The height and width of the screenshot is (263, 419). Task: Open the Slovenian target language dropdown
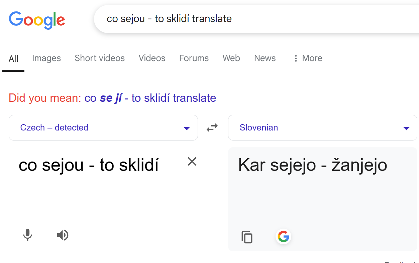[x=322, y=127]
